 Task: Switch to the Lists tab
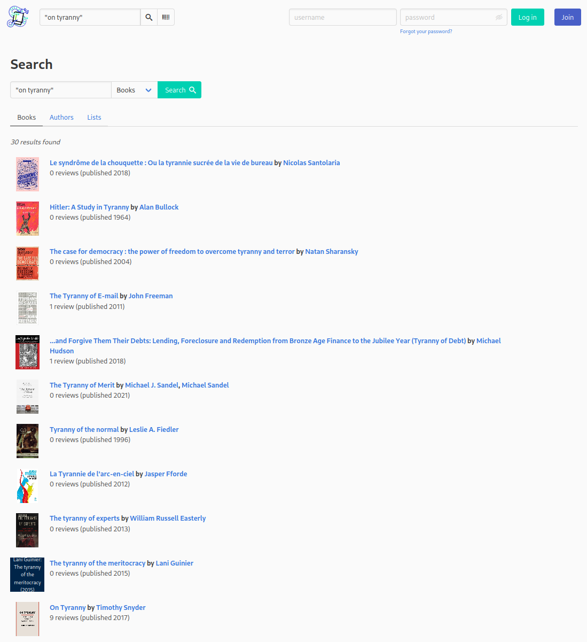(94, 117)
